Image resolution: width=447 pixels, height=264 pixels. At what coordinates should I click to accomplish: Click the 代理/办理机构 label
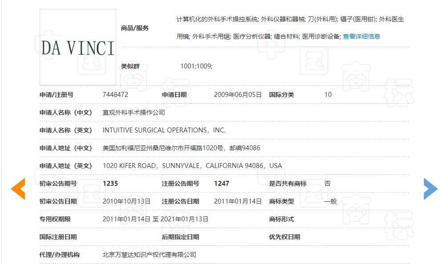click(x=60, y=255)
